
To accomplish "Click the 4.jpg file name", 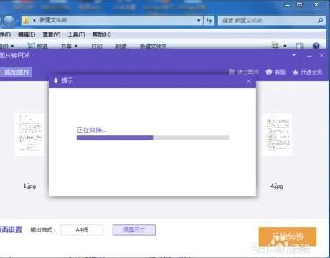I will coord(277,186).
